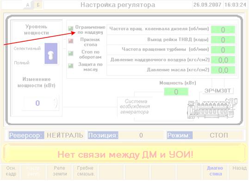Click the date 26.09.2007
The width and height of the screenshot is (249, 181).
207,5
